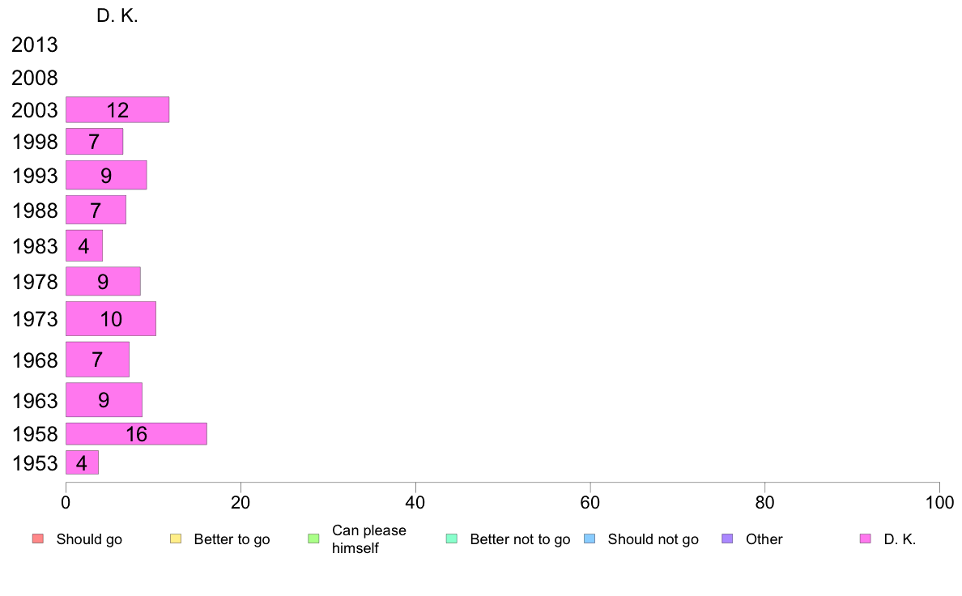Screen dimensions: 962x596
Task: Click the red Should go legend swatch
Action: pyautogui.click(x=38, y=539)
